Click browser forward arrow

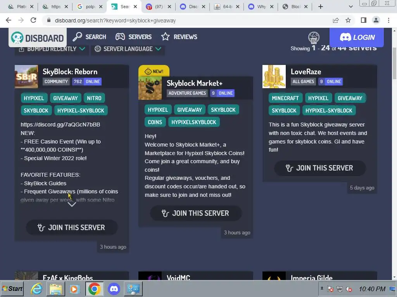(x=21, y=20)
